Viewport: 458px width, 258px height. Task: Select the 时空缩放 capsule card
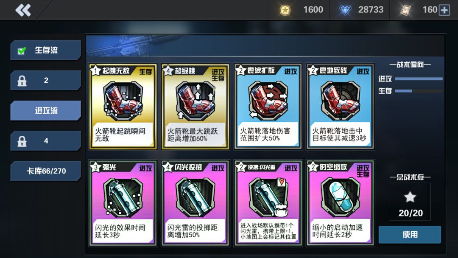click(340, 203)
